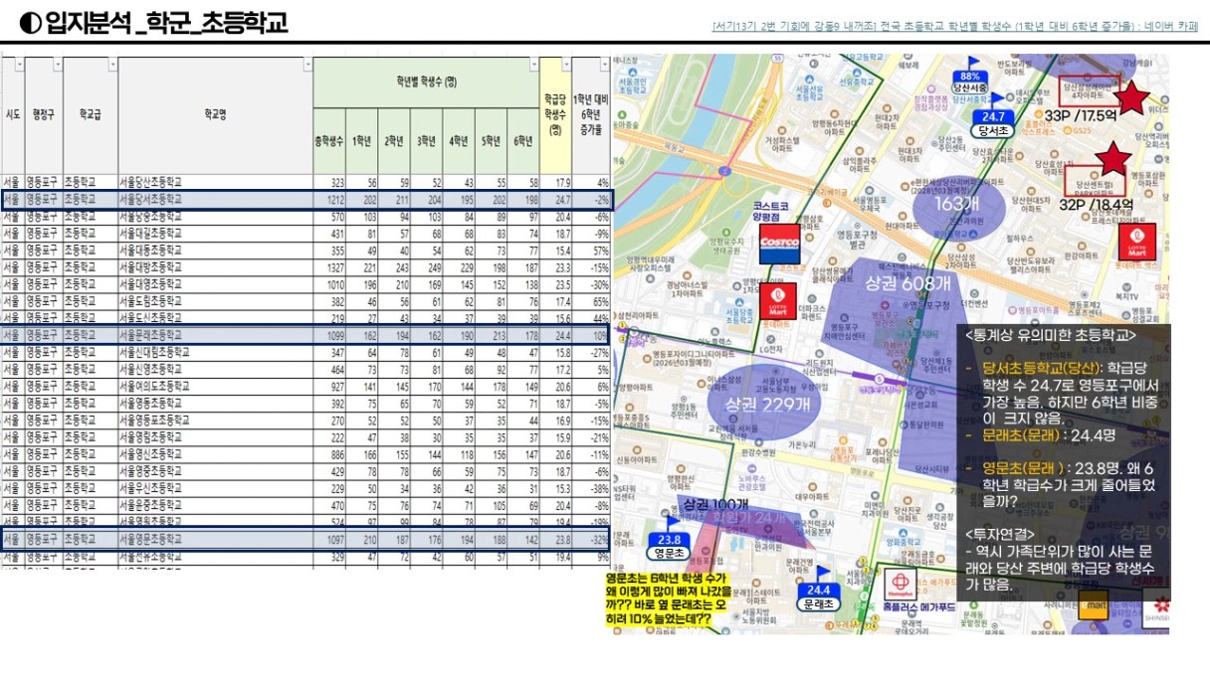
Task: Select the 서울당산초등학교 cell
Action: [215, 183]
